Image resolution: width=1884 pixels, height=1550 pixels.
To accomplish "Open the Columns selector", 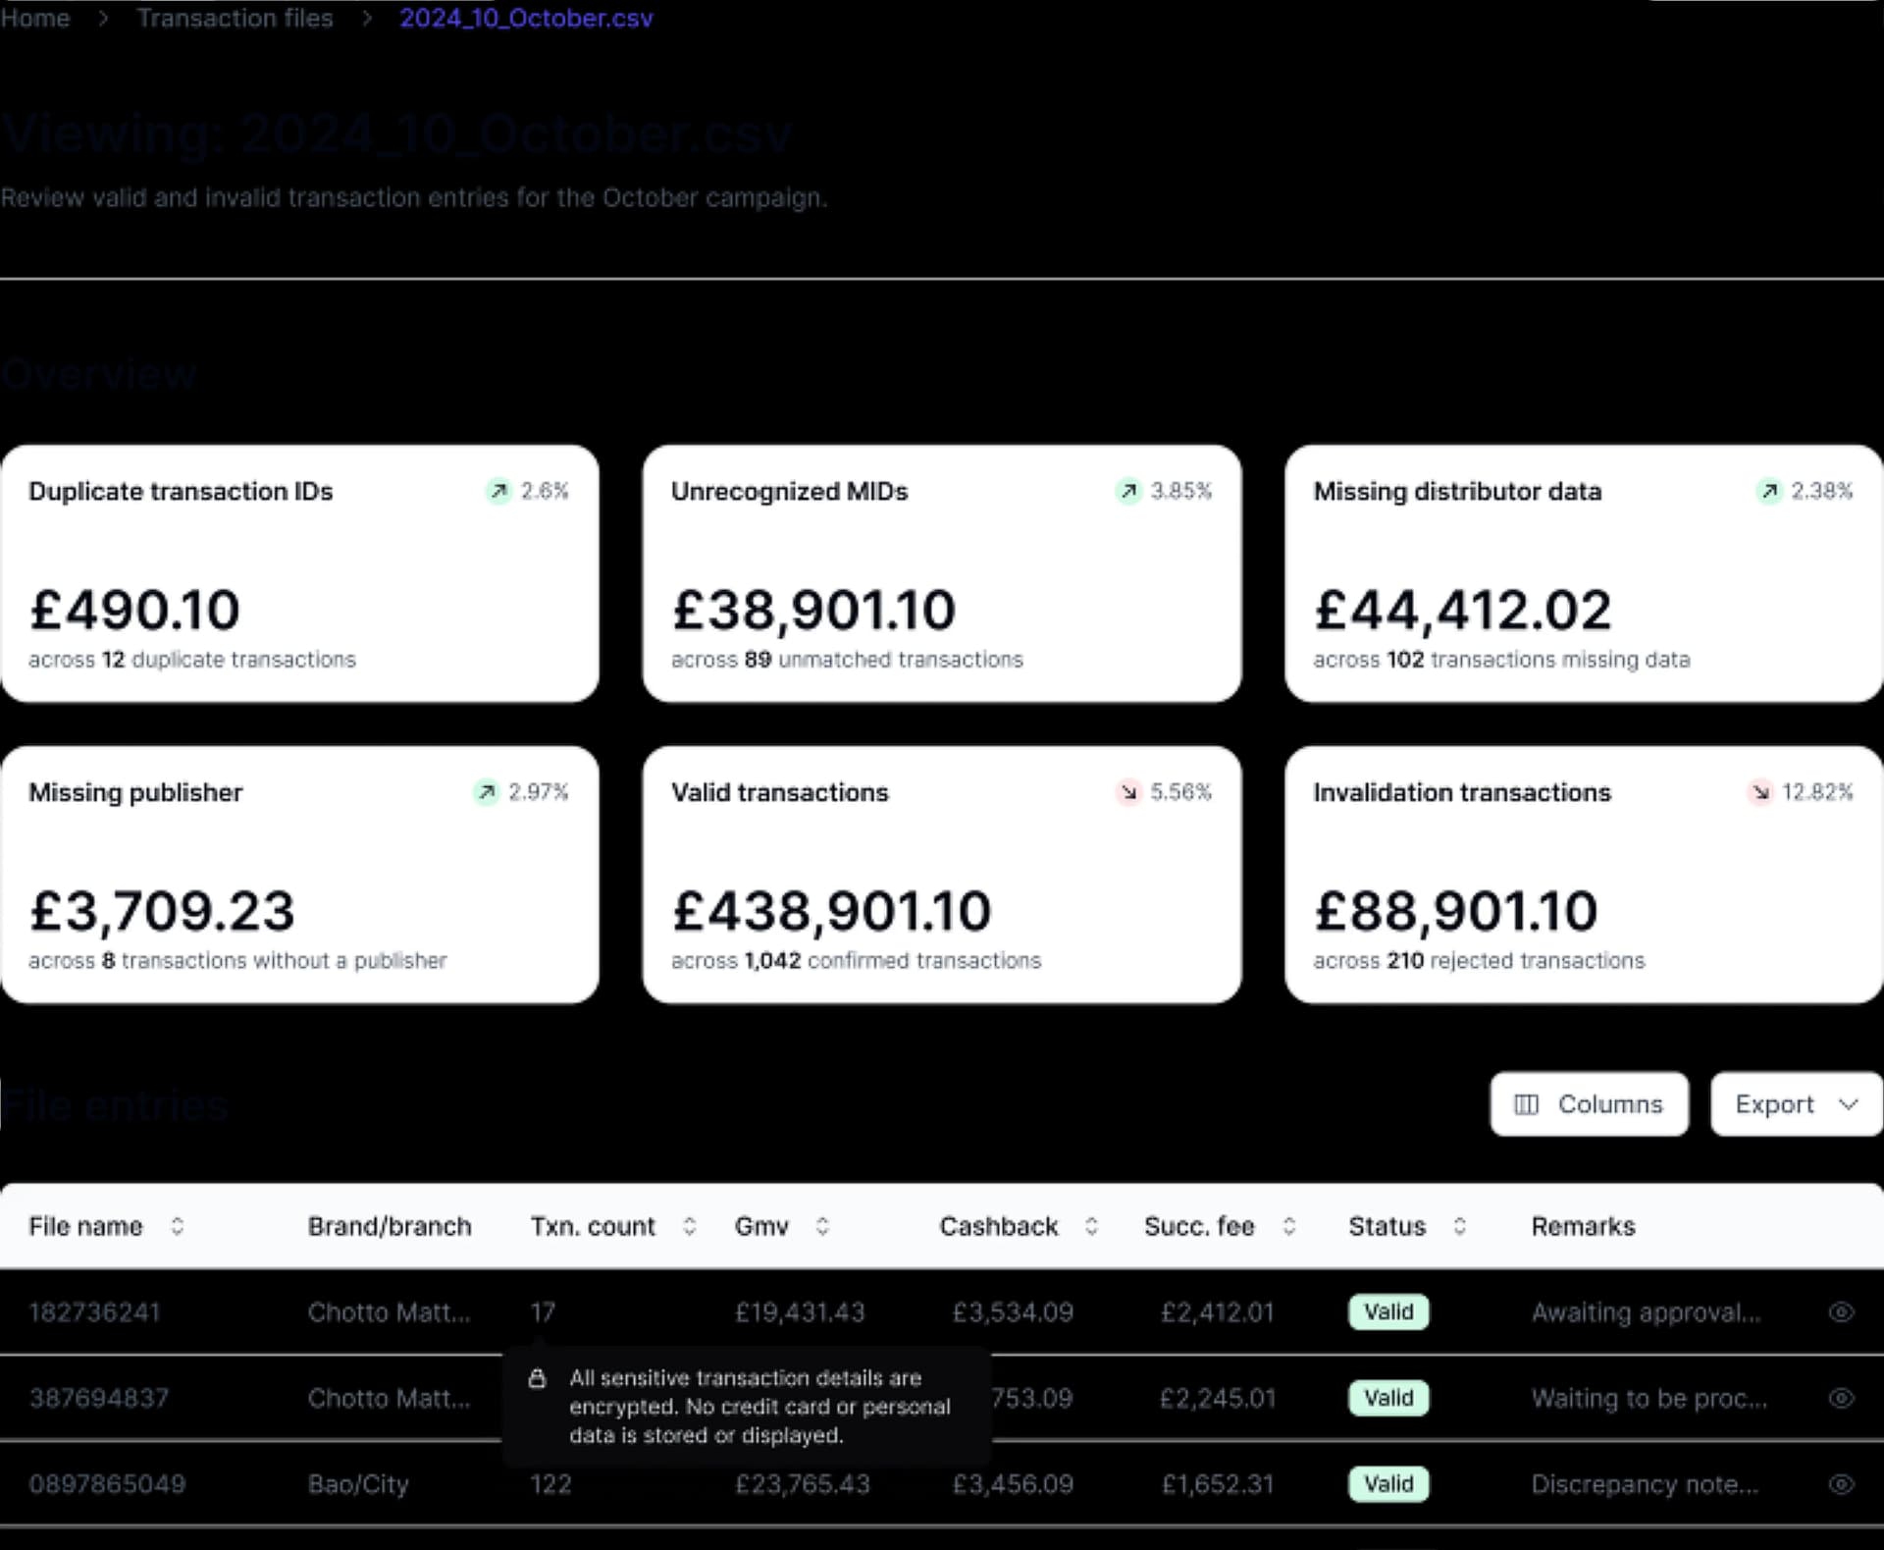I will (1589, 1104).
